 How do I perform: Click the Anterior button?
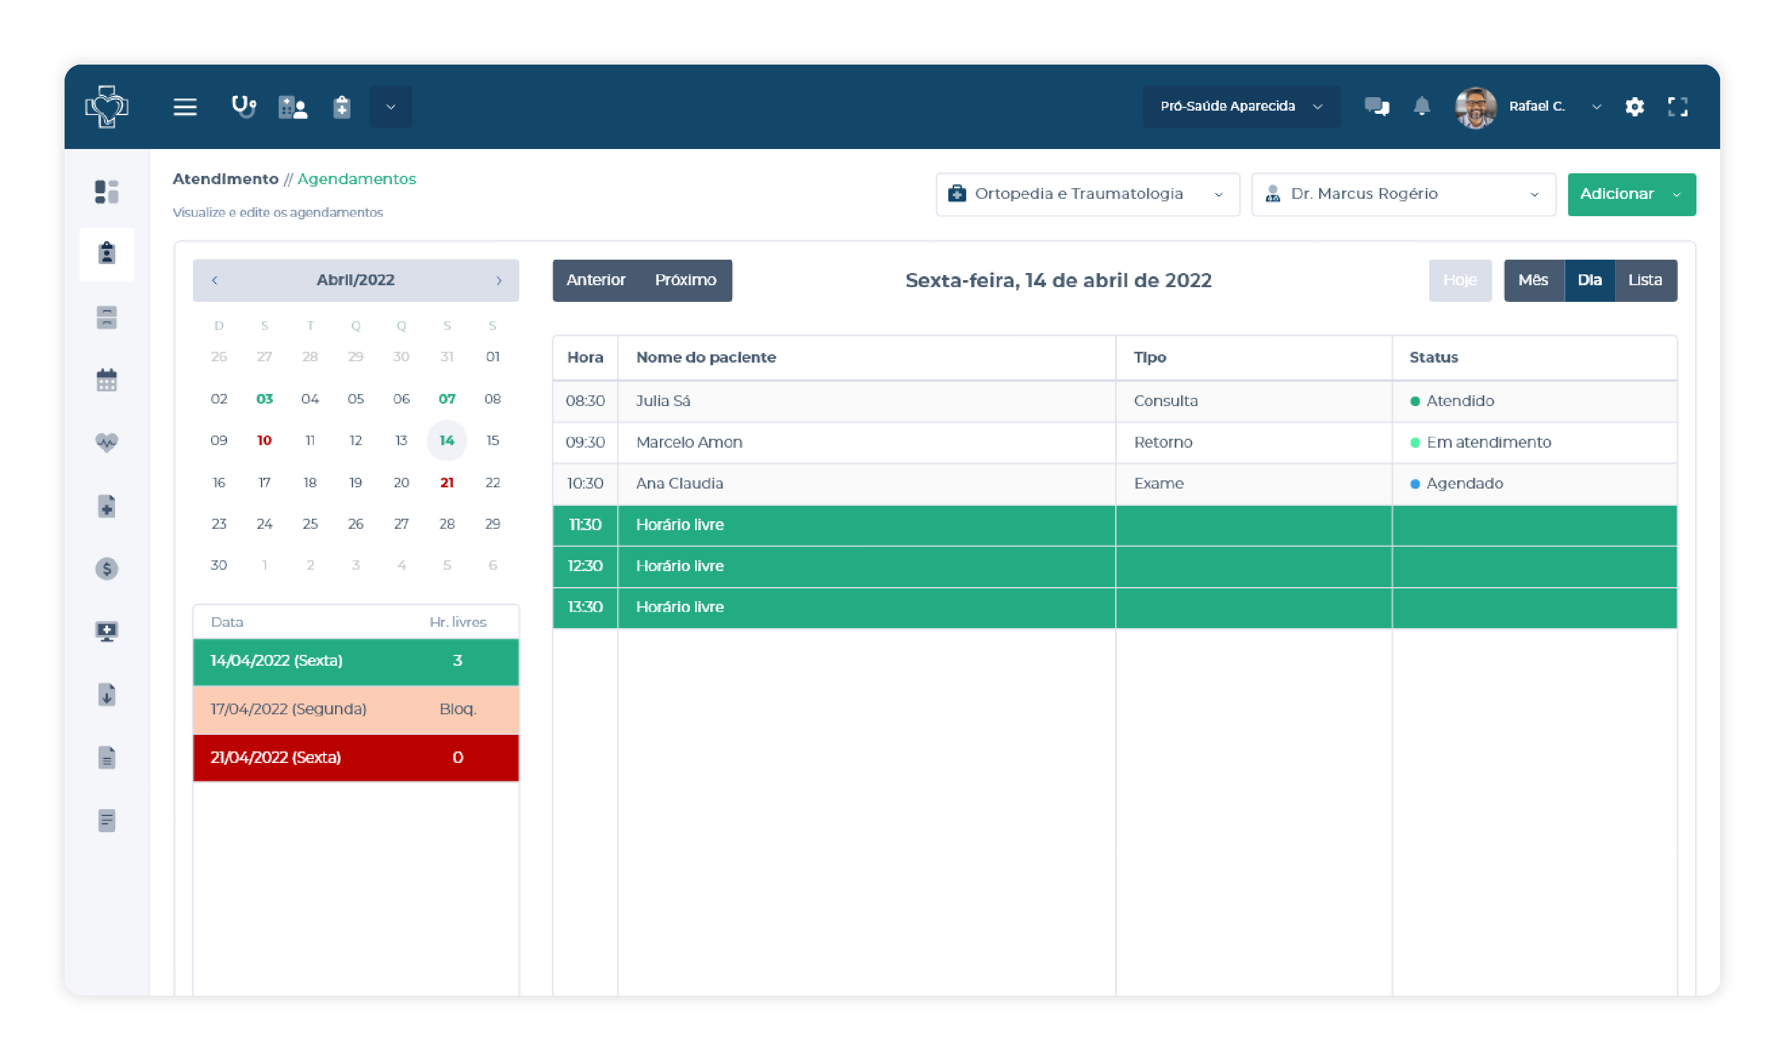[x=595, y=280]
